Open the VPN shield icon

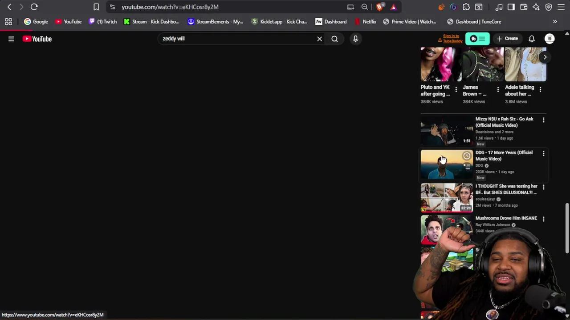coord(549,7)
